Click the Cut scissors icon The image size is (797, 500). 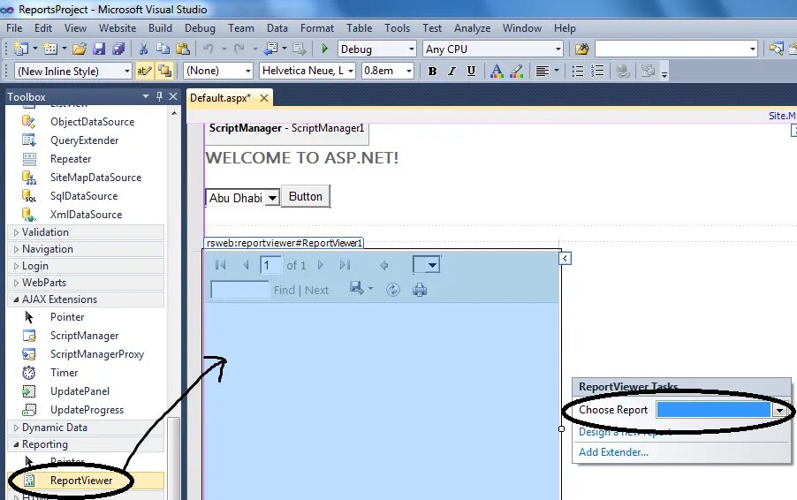click(x=143, y=49)
